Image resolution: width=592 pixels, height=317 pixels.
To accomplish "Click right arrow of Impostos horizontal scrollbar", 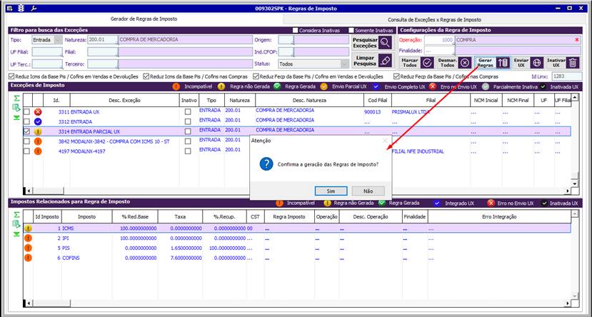I will pyautogui.click(x=568, y=303).
